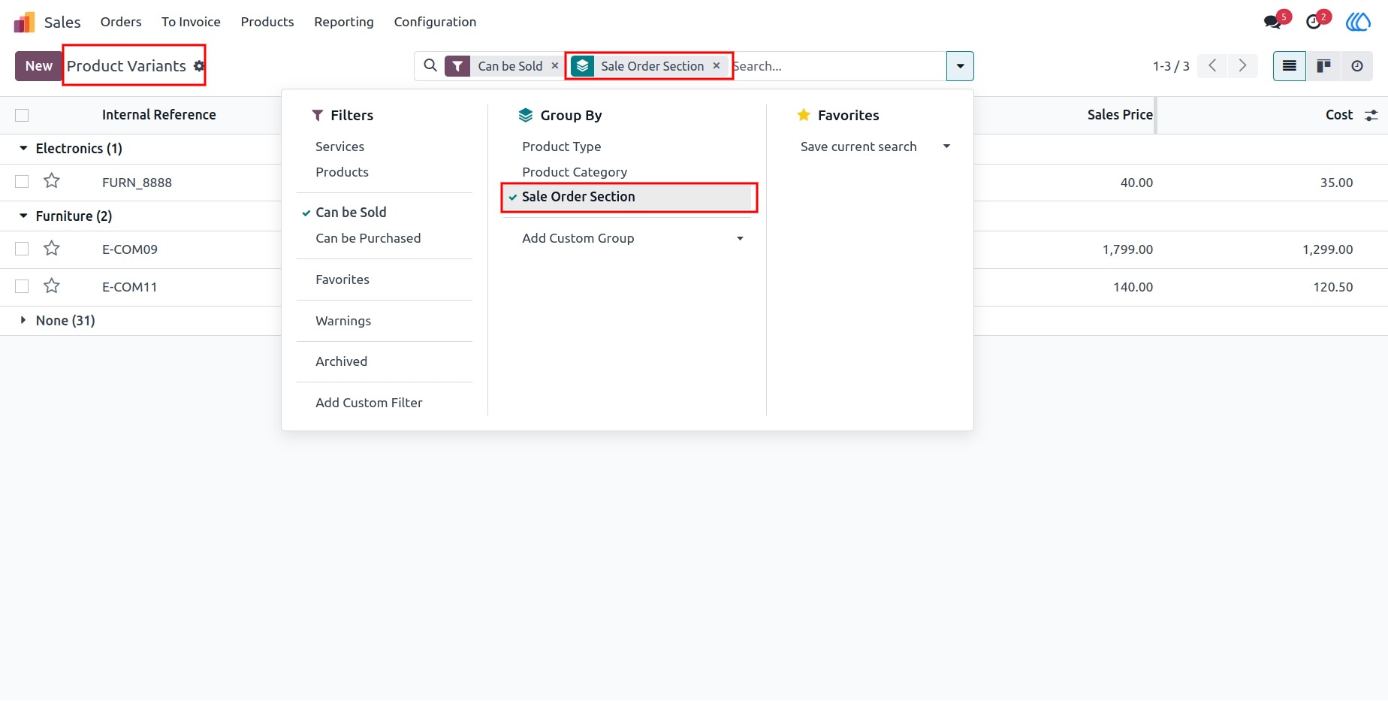Remove the Sale Order Section group tag
This screenshot has width=1388, height=701.
click(x=717, y=66)
